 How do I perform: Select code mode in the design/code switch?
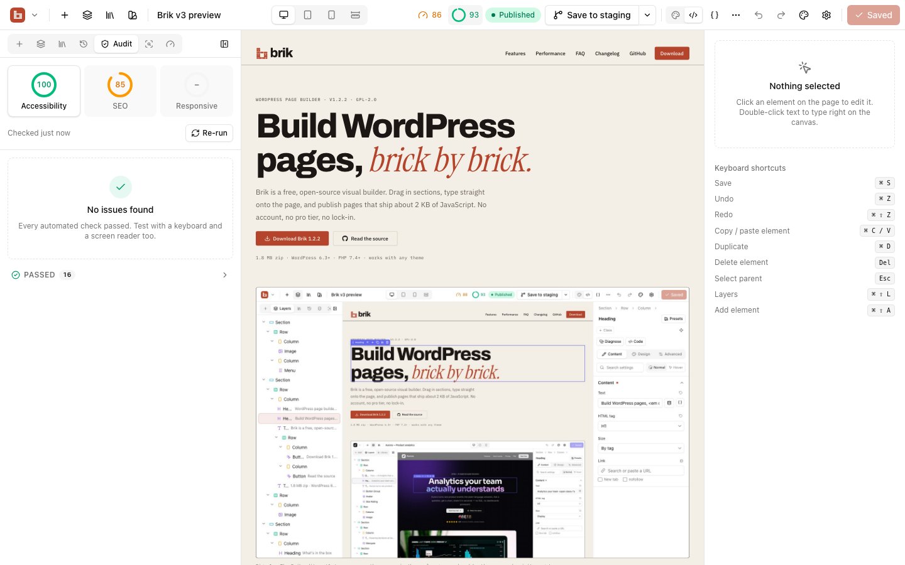[693, 15]
